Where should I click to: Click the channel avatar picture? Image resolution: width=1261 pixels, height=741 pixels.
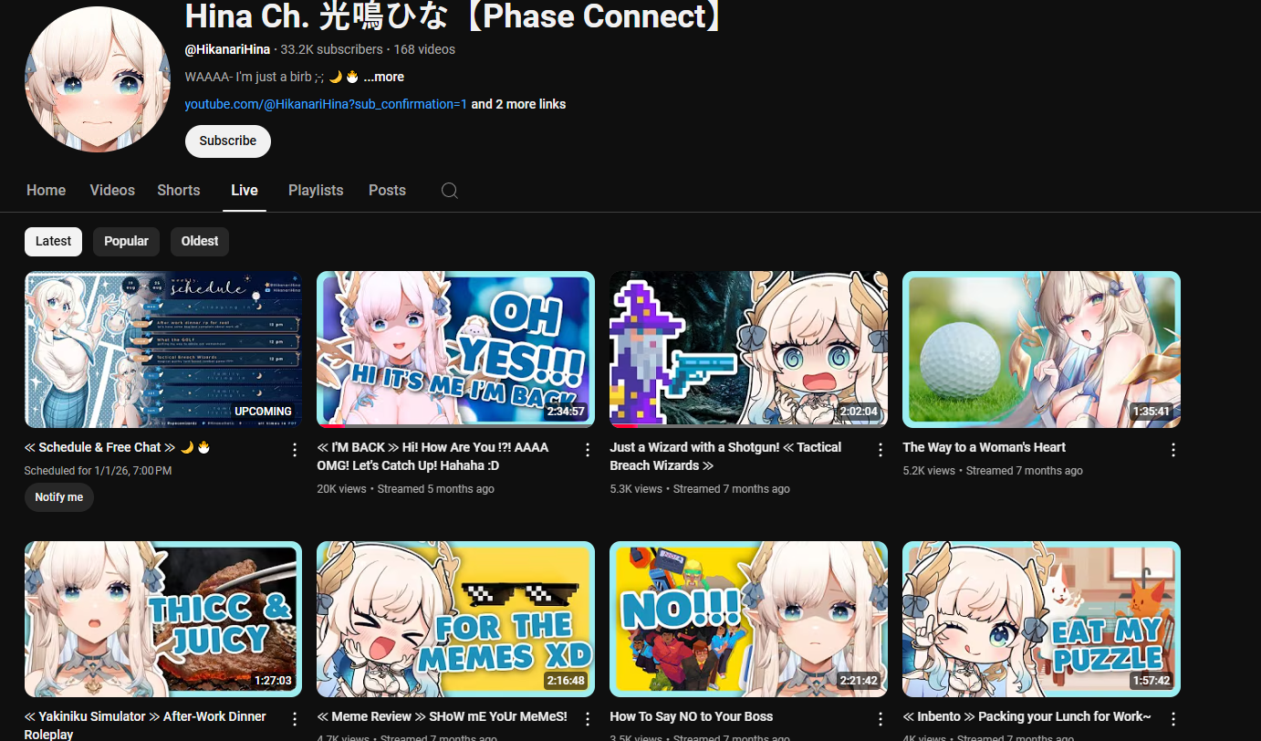coord(98,79)
